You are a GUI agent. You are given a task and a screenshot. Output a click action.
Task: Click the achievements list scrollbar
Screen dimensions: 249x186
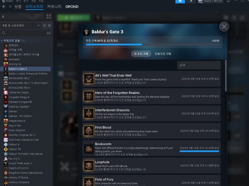226,76
